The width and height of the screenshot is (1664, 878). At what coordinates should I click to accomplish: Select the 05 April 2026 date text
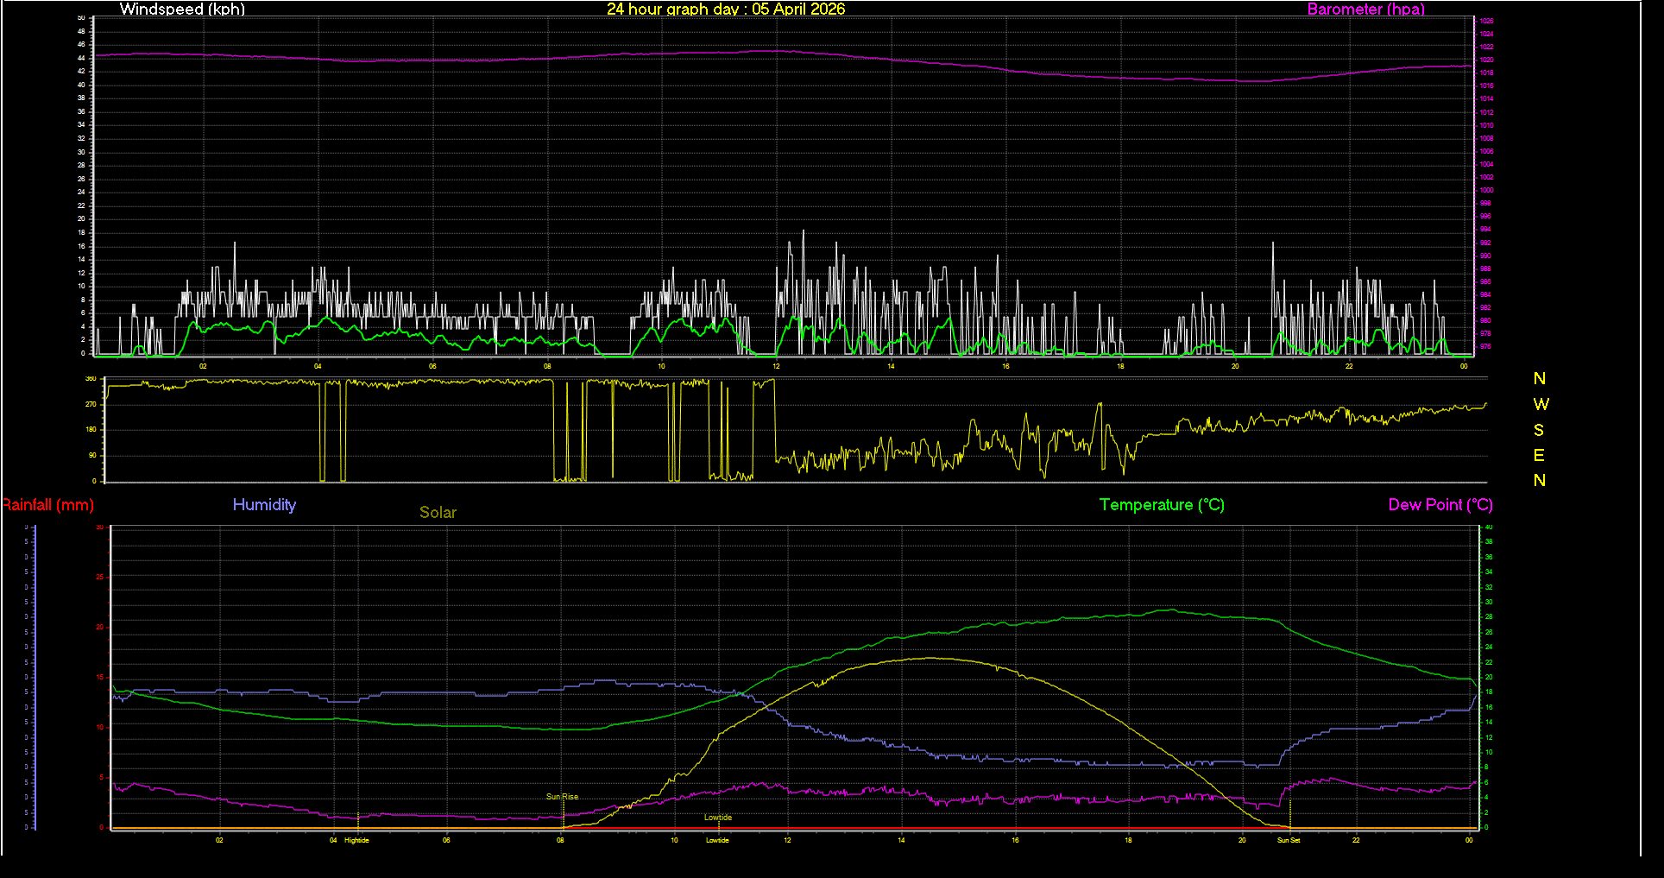pyautogui.click(x=798, y=9)
